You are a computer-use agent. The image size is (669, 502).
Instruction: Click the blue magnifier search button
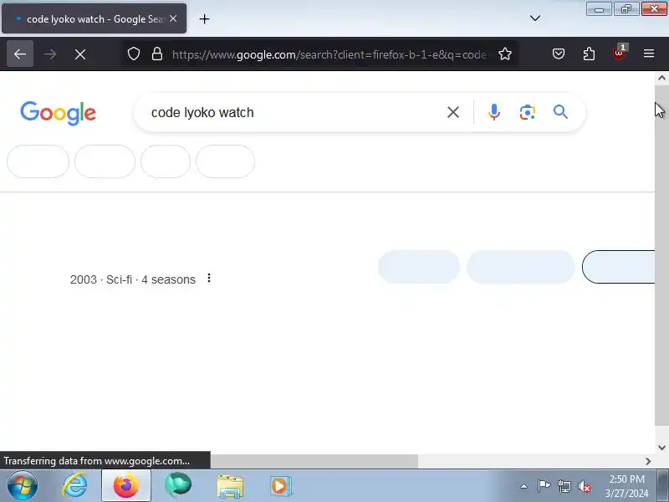click(560, 112)
